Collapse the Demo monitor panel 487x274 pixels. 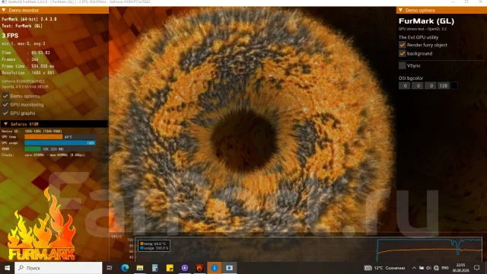[x=4, y=10]
